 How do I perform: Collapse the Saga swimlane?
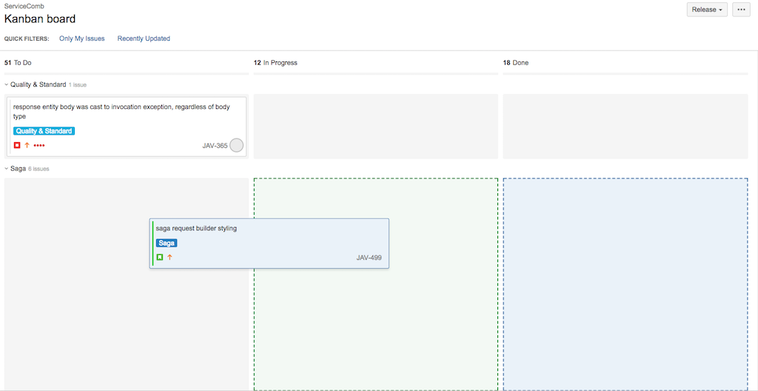[x=7, y=169]
